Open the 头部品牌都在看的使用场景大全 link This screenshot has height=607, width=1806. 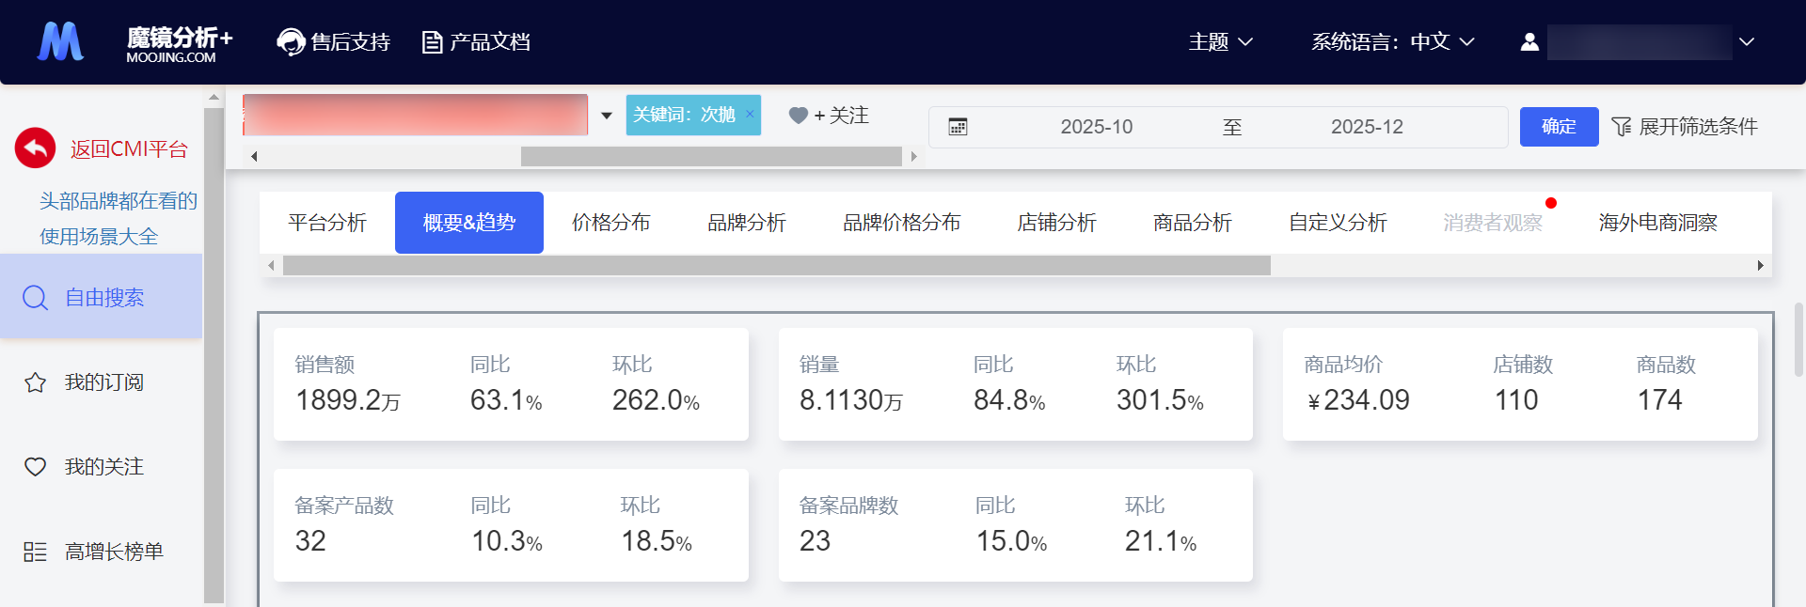[x=118, y=218]
